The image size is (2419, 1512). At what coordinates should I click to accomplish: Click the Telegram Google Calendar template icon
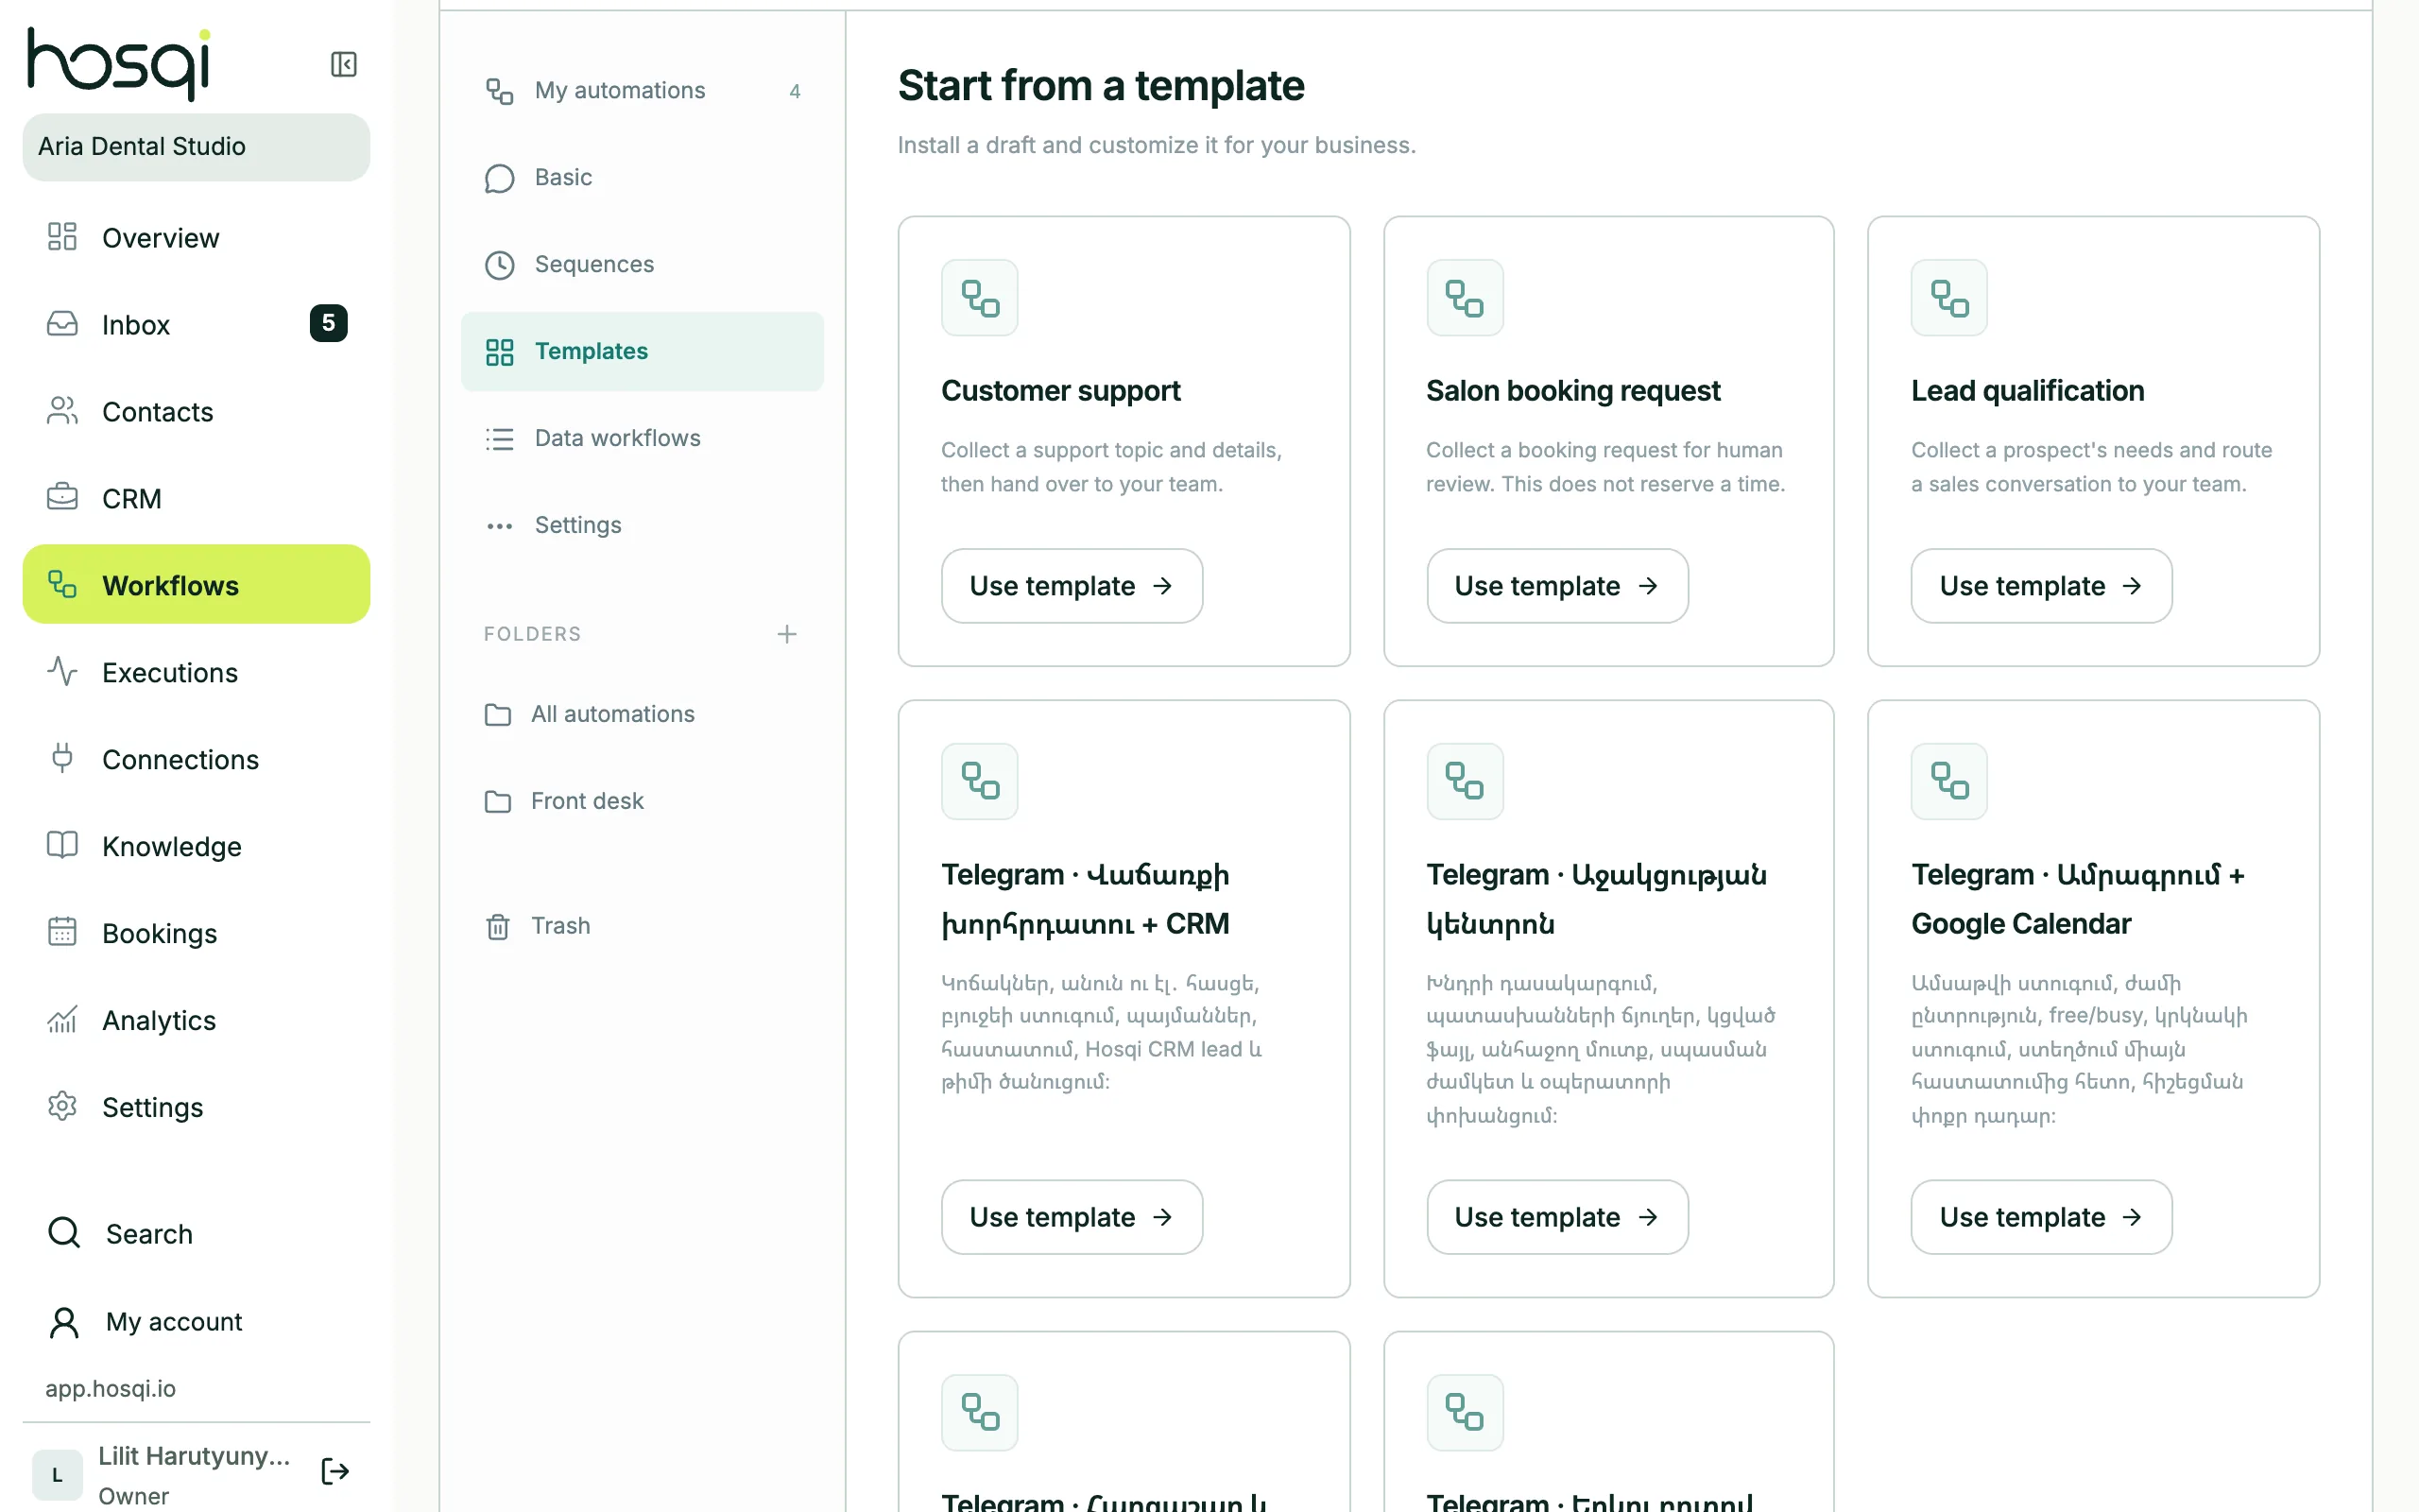pyautogui.click(x=1949, y=781)
